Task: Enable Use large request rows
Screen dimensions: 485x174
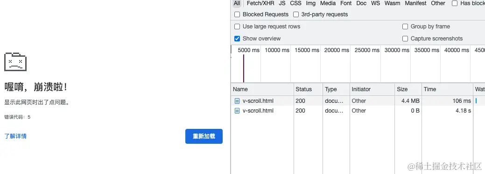Action: pyautogui.click(x=237, y=27)
